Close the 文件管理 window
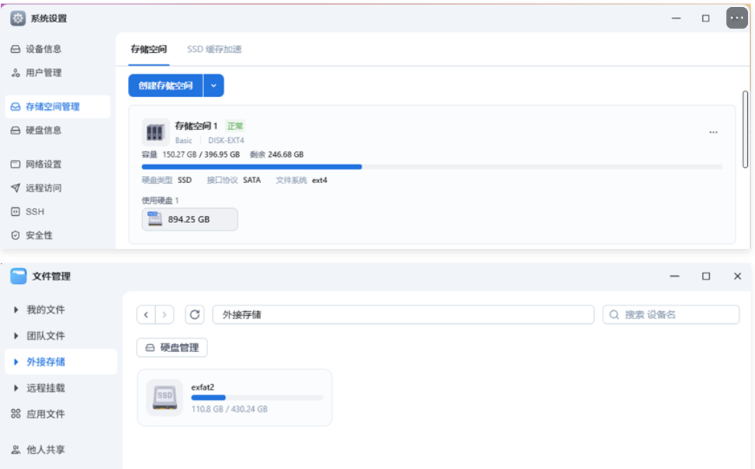This screenshot has width=755, height=469. coord(737,276)
